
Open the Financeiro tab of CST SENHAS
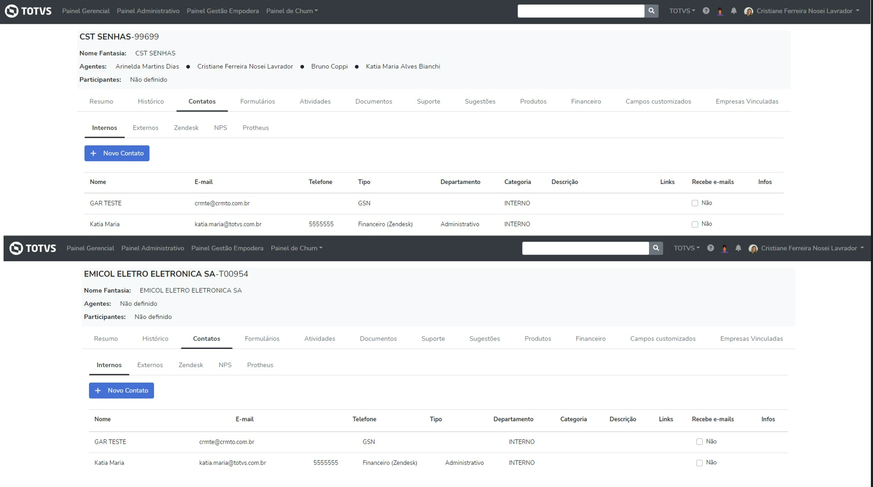[x=586, y=102]
